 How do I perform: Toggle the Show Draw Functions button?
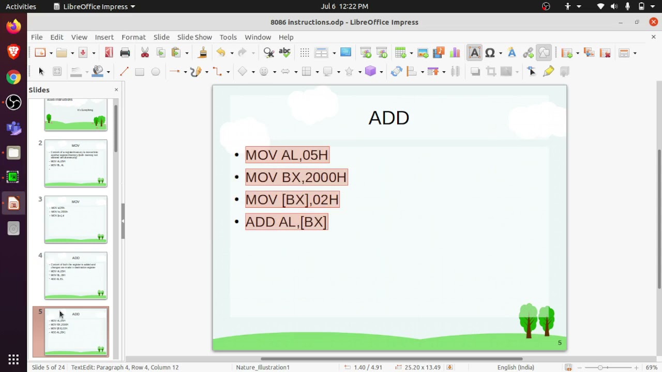pos(544,52)
